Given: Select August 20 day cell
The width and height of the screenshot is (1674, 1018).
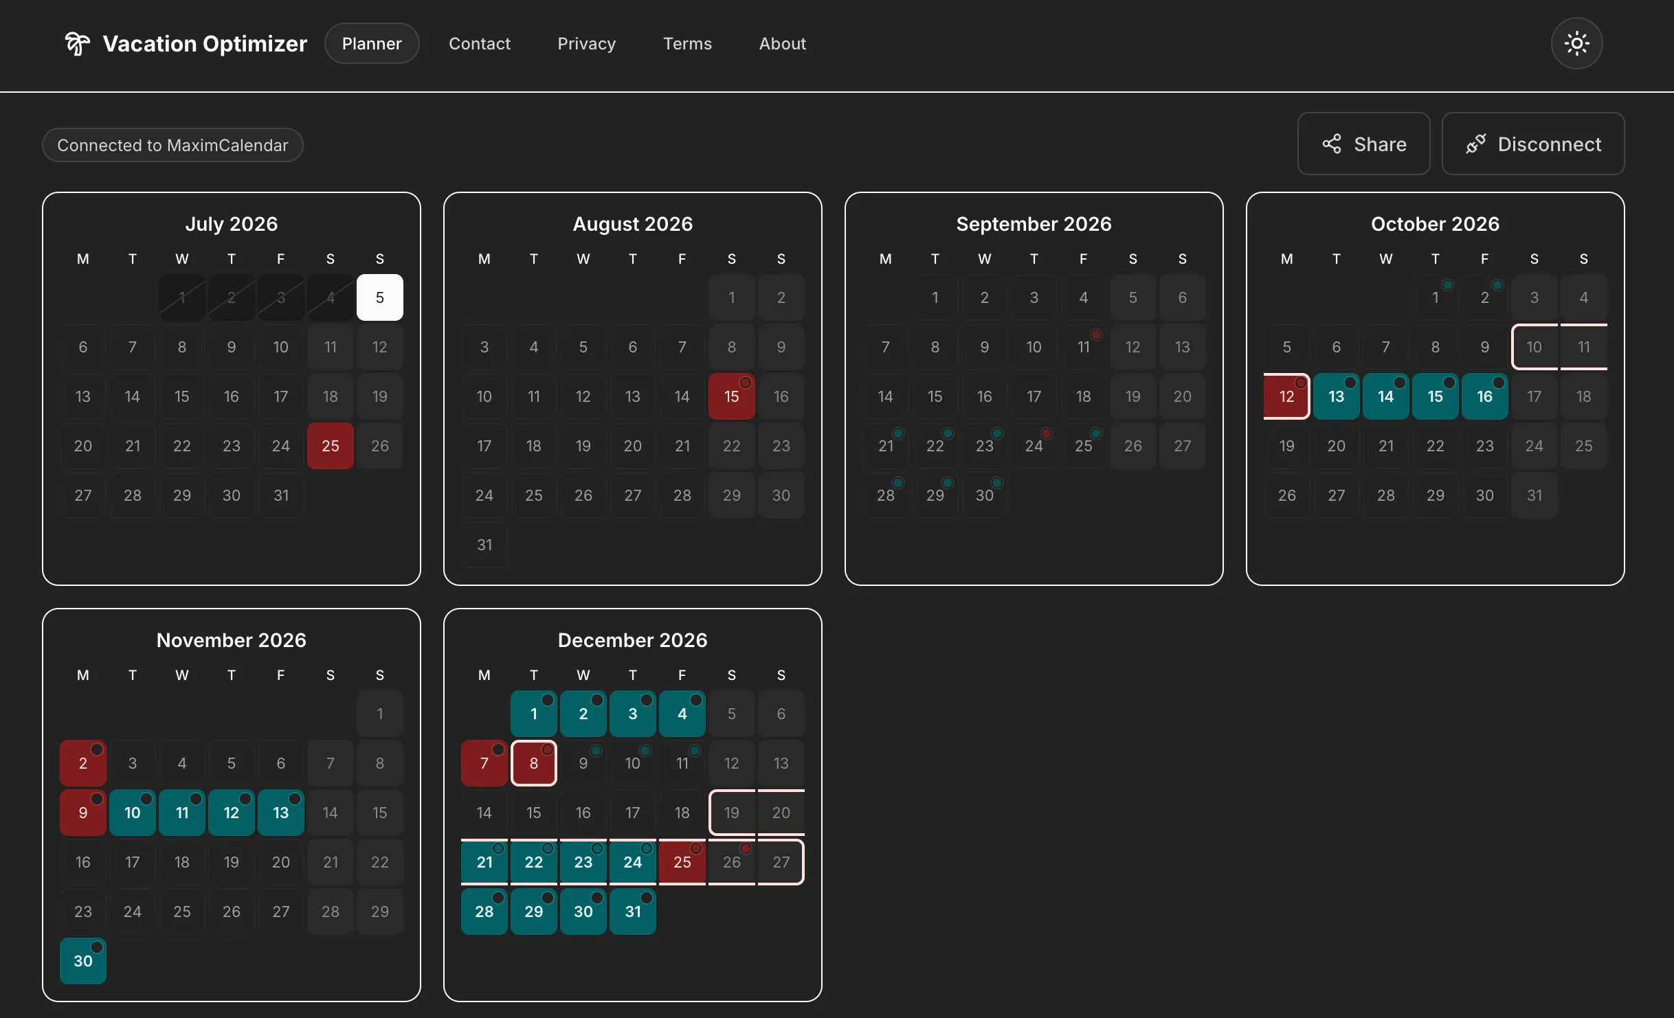Looking at the screenshot, I should 633,446.
